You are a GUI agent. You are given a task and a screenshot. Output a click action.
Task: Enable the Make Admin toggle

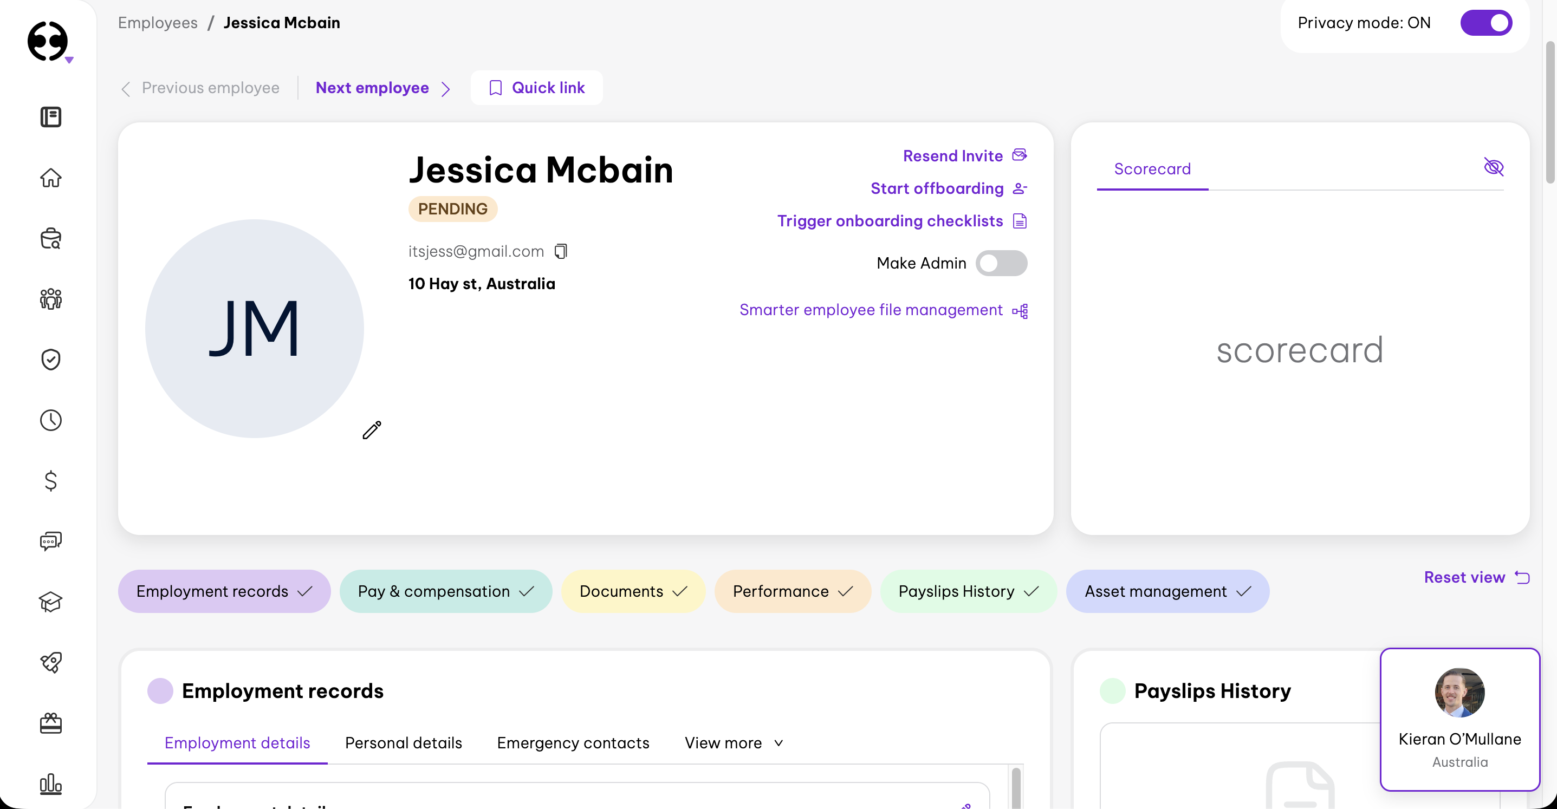pos(1001,263)
